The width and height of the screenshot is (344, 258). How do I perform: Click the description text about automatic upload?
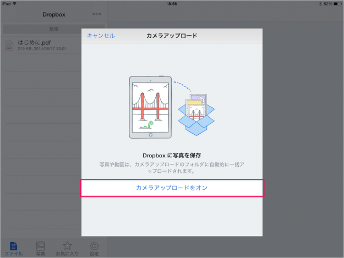[x=172, y=168]
